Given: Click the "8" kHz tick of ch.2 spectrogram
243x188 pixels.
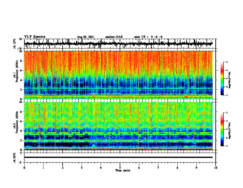Looking at the screenshot, I should 21,112.
